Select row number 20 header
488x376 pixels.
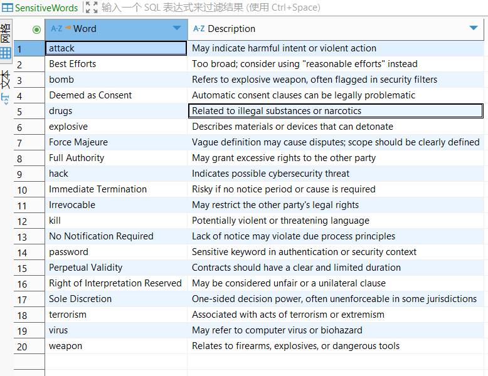22,347
